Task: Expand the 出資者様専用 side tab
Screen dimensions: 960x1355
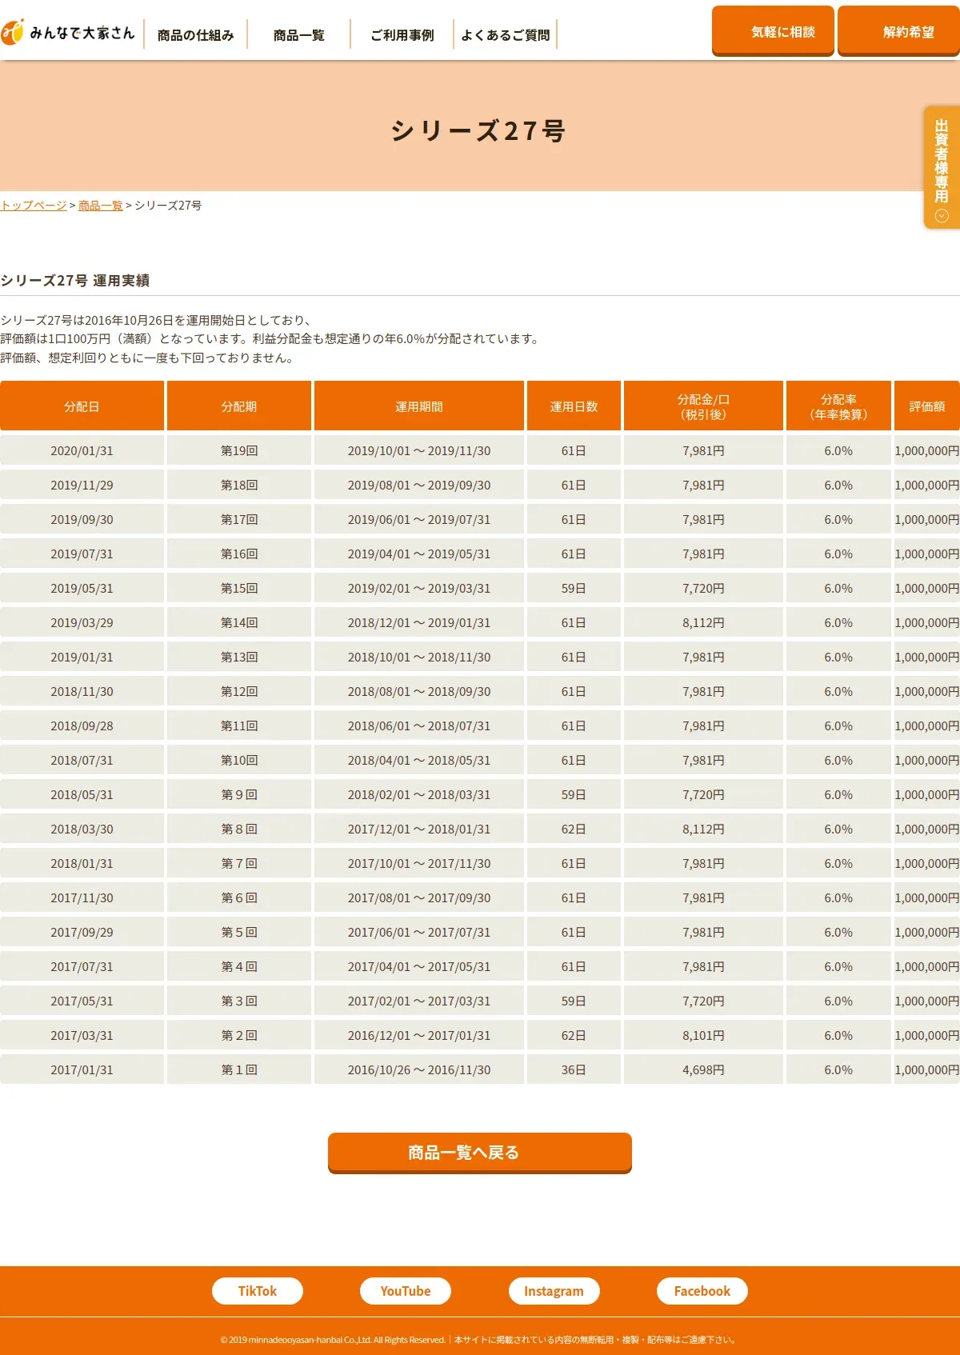Action: tap(942, 161)
